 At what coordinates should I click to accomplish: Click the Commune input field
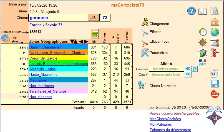click(166, 69)
